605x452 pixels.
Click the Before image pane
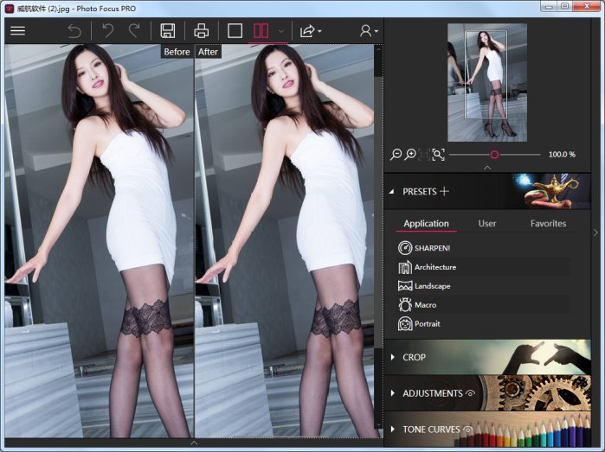tap(100, 241)
